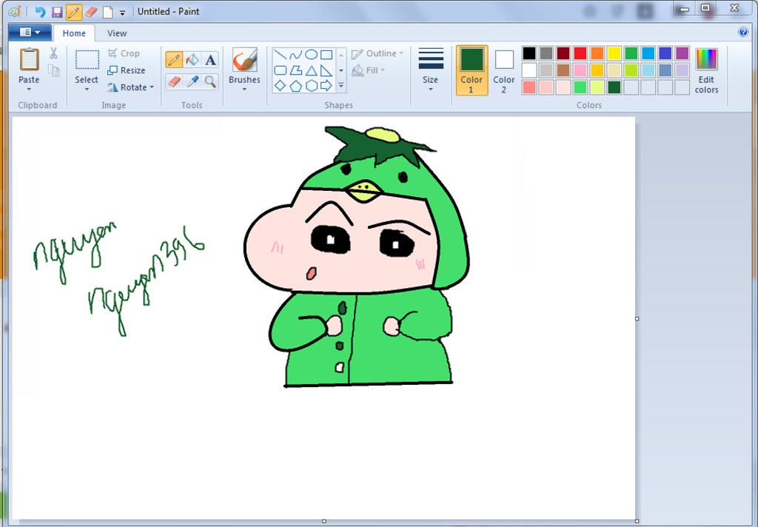This screenshot has height=527, width=758.
Task: Click the Edit colors button
Action: [707, 70]
